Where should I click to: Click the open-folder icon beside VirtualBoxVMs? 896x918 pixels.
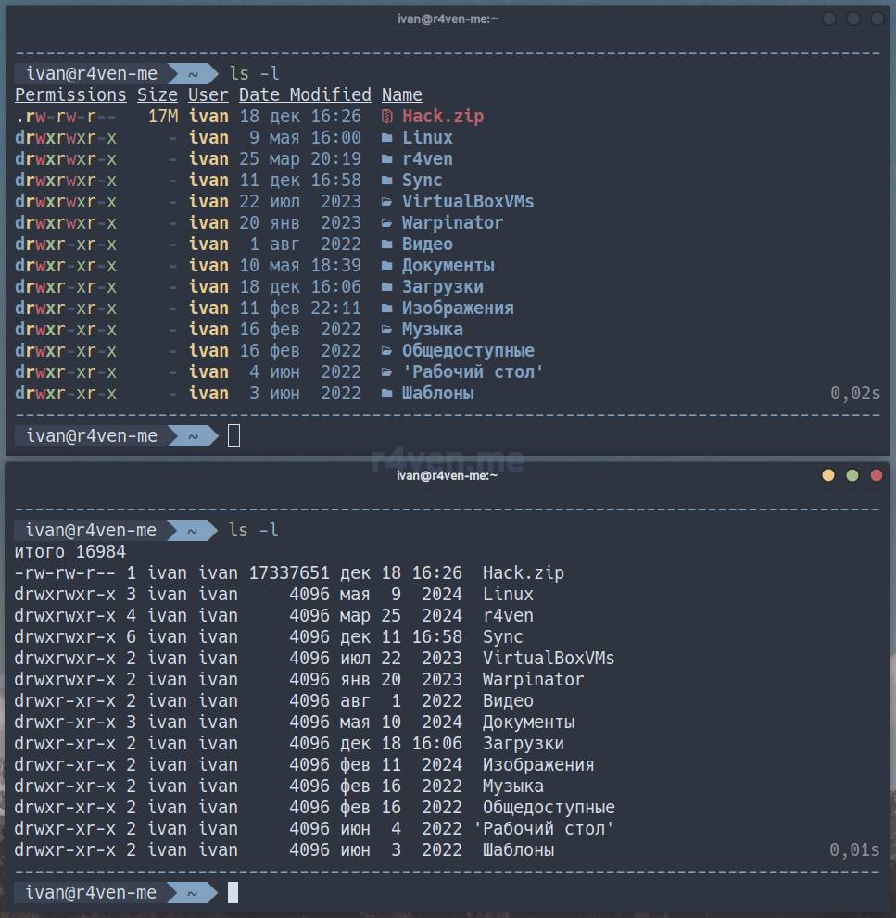click(387, 202)
